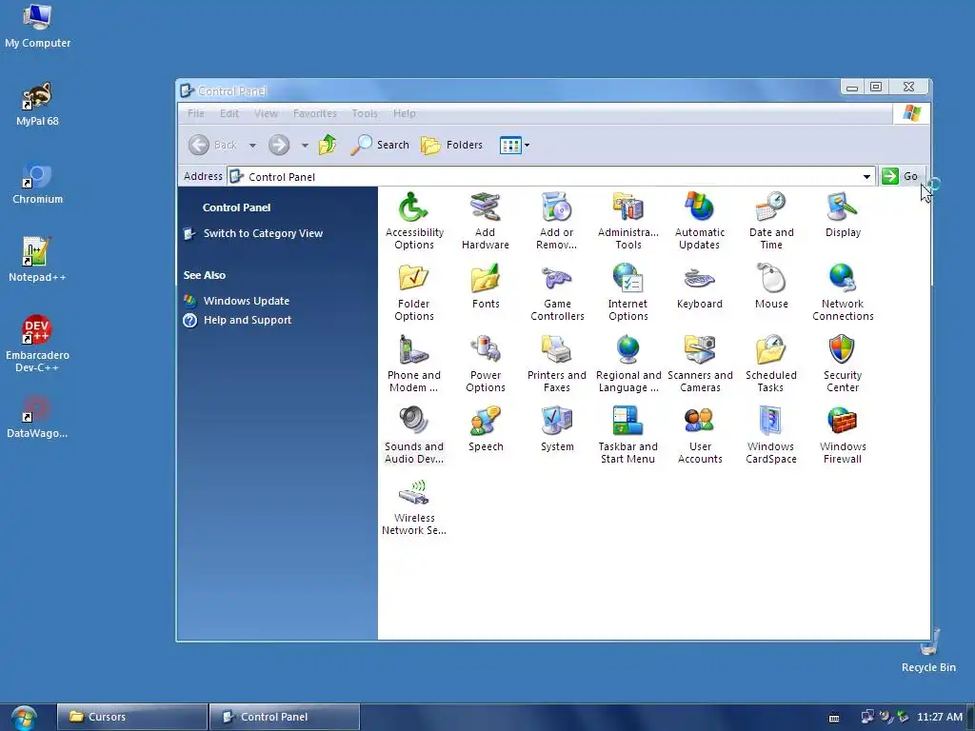Click the Search toolbar button
975x731 pixels.
click(380, 145)
